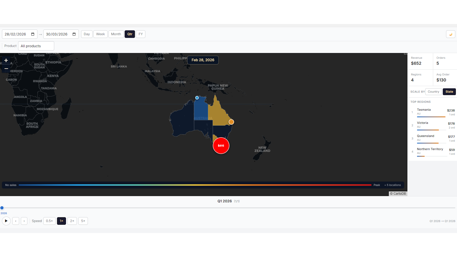Click the Q1 2026 → Q1 2026 range text

pos(442,221)
